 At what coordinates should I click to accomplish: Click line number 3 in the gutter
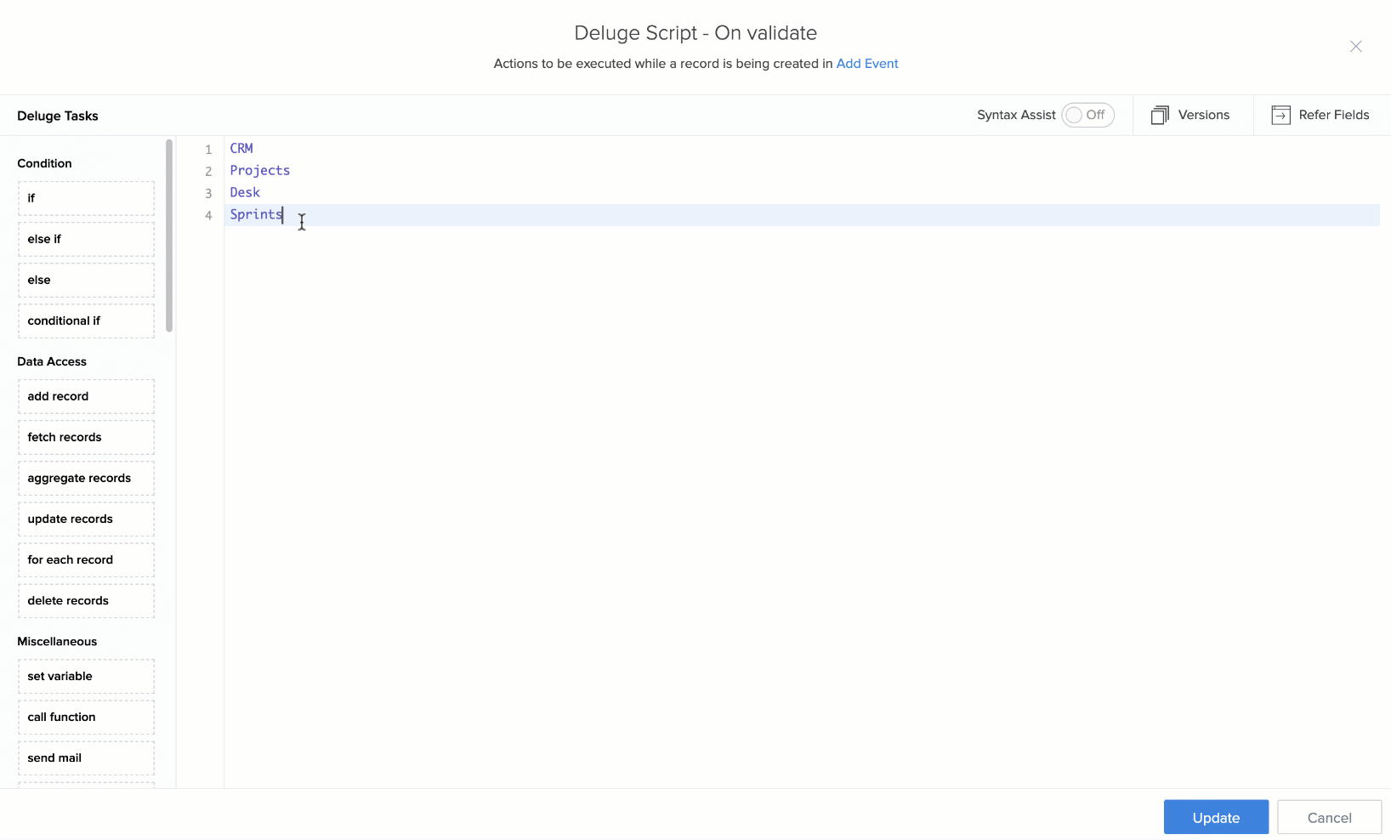point(208,194)
